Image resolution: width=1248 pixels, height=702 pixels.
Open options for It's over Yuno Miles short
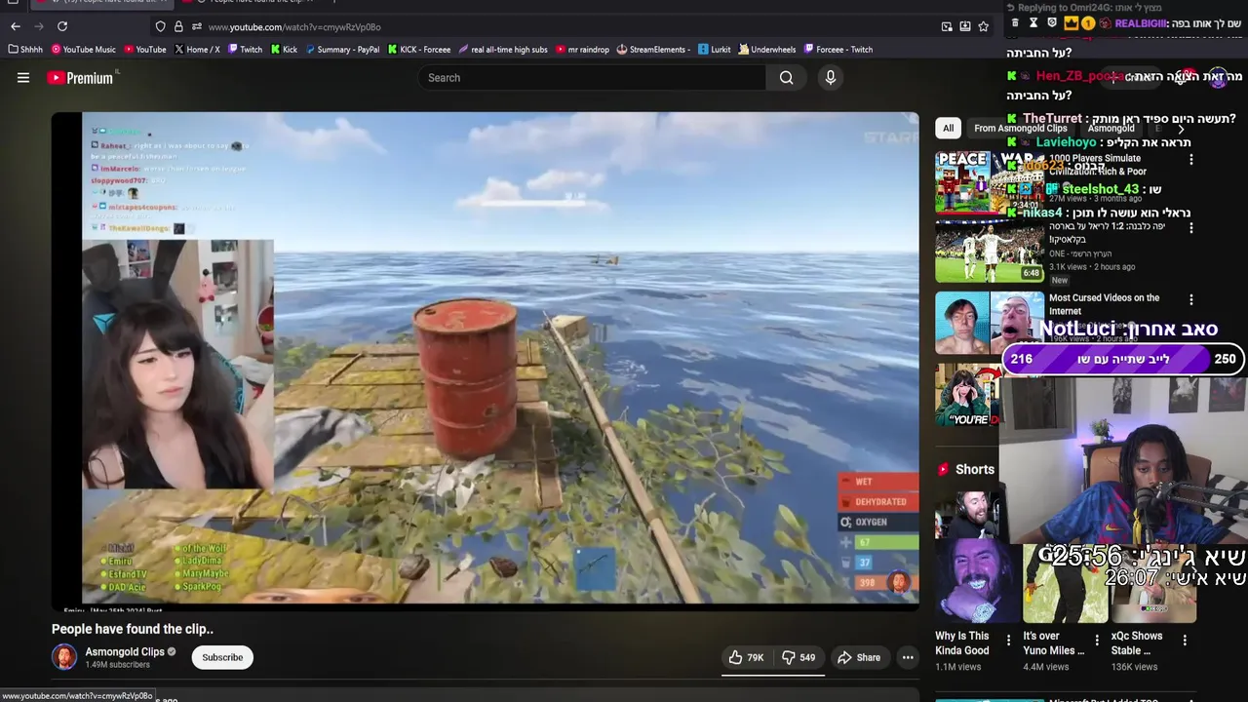[1097, 641]
